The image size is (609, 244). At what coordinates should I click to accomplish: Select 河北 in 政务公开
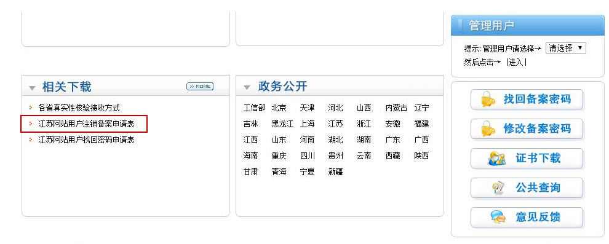(x=336, y=108)
